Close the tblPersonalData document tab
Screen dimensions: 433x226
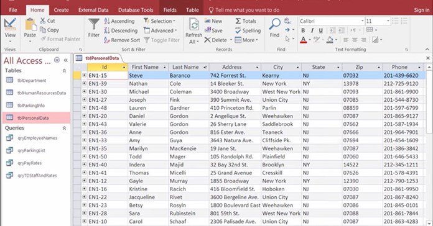[x=428, y=58]
